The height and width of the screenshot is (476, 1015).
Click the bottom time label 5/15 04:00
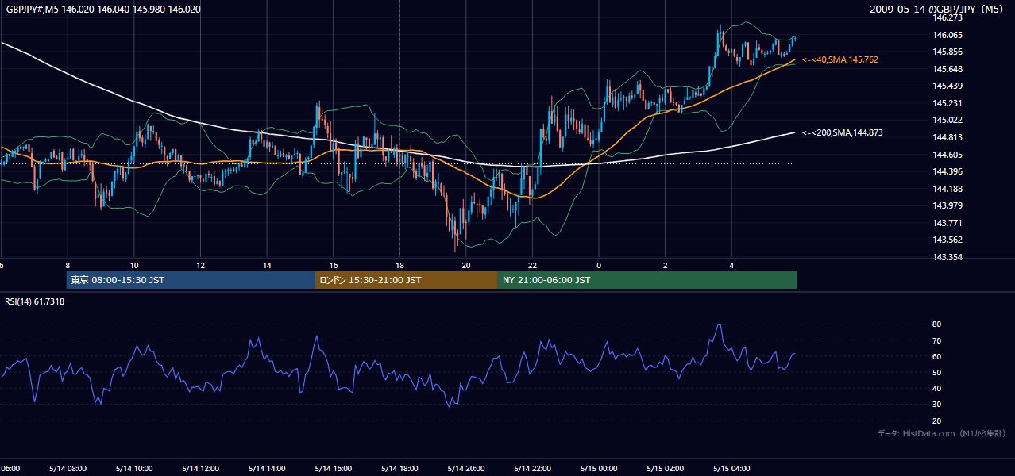(731, 468)
